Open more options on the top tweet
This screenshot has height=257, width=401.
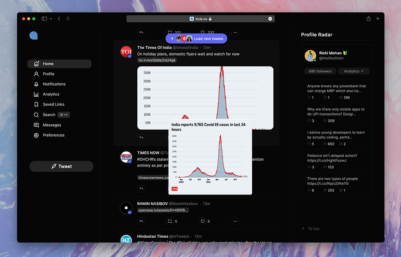pyautogui.click(x=235, y=33)
